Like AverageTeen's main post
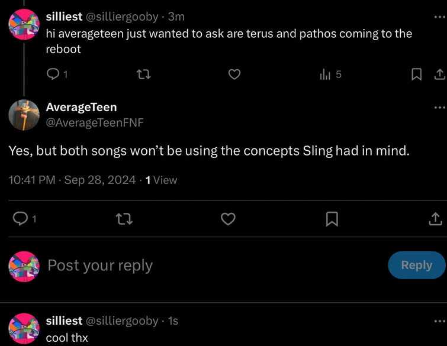Screen dimensions: 447x346 228,219
